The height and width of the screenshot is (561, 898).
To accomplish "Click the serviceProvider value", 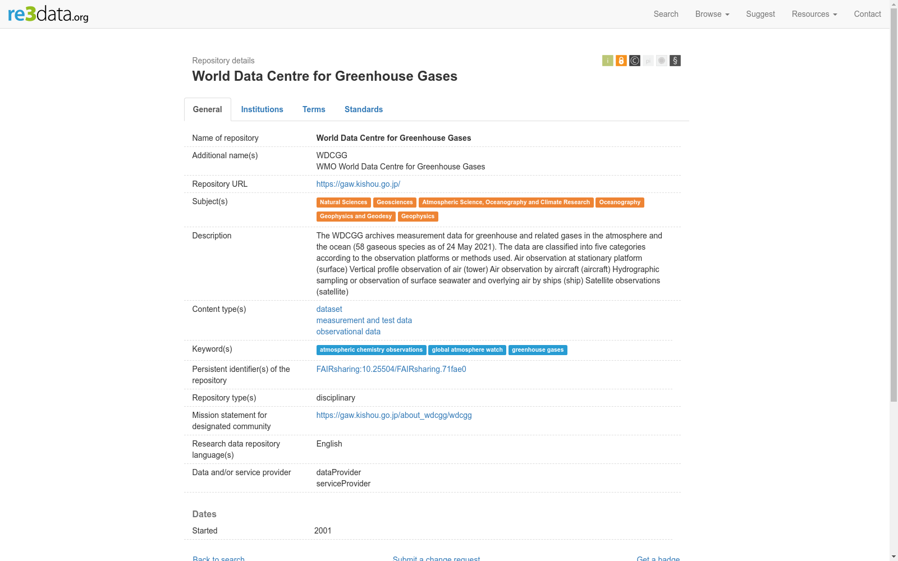I will (343, 484).
